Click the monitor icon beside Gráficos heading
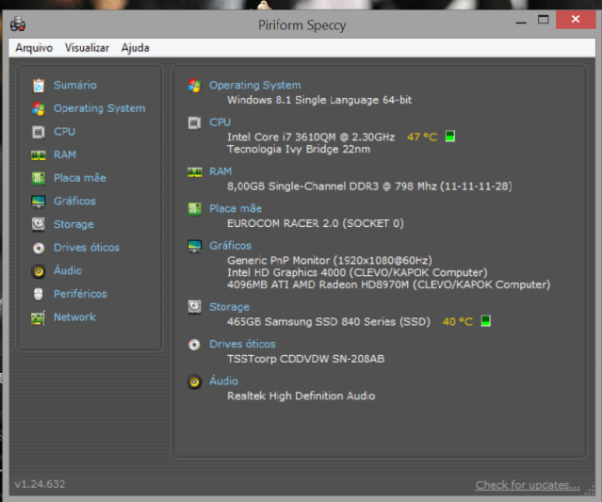602x502 pixels. tap(195, 246)
